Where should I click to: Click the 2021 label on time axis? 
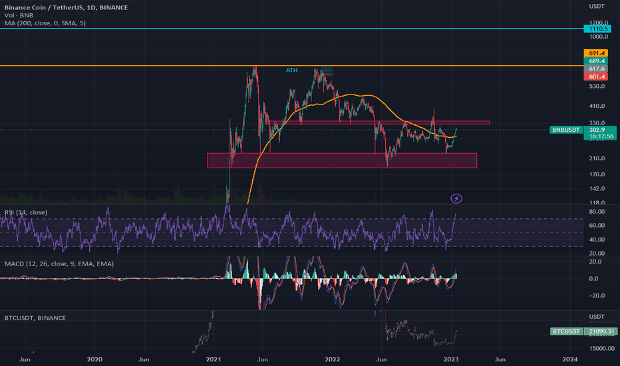[x=214, y=359]
